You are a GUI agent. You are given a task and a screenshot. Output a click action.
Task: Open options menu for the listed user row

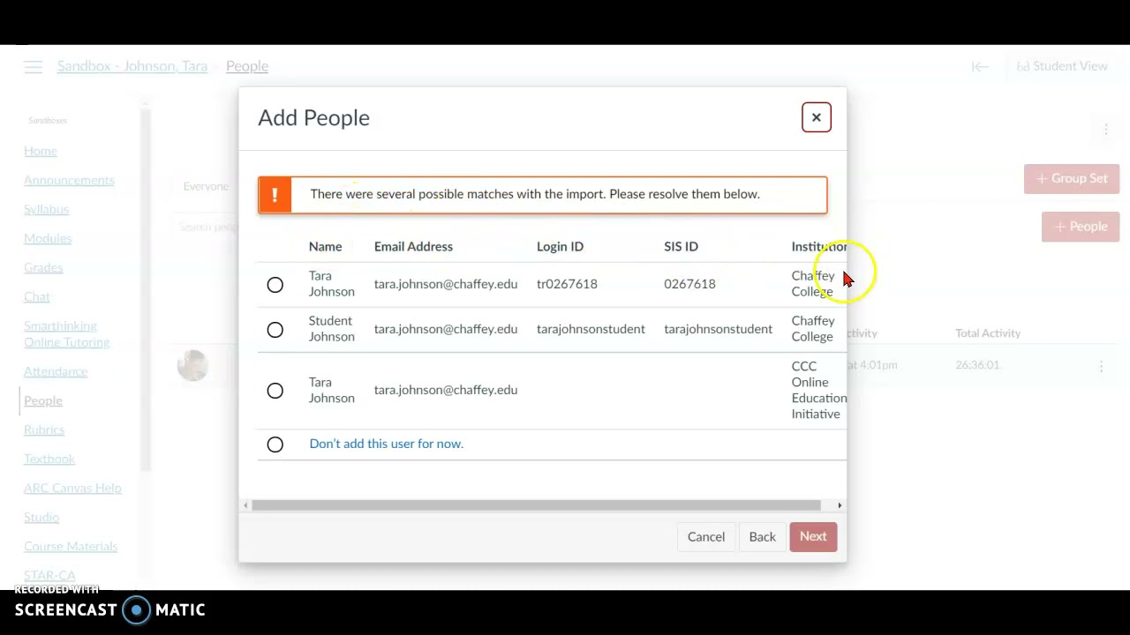[1101, 365]
